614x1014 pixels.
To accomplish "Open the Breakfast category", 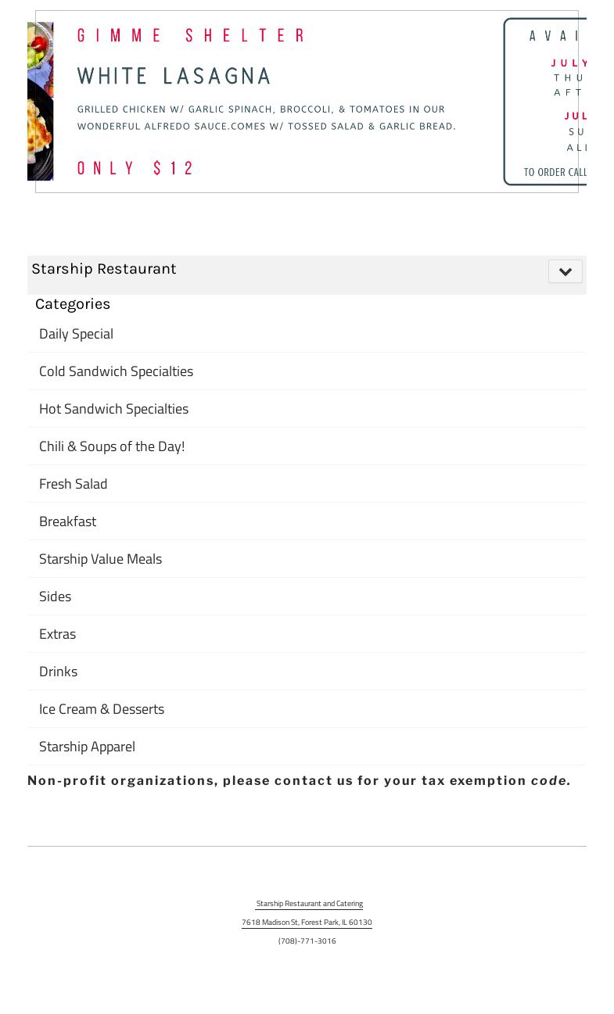I will click(x=67, y=521).
